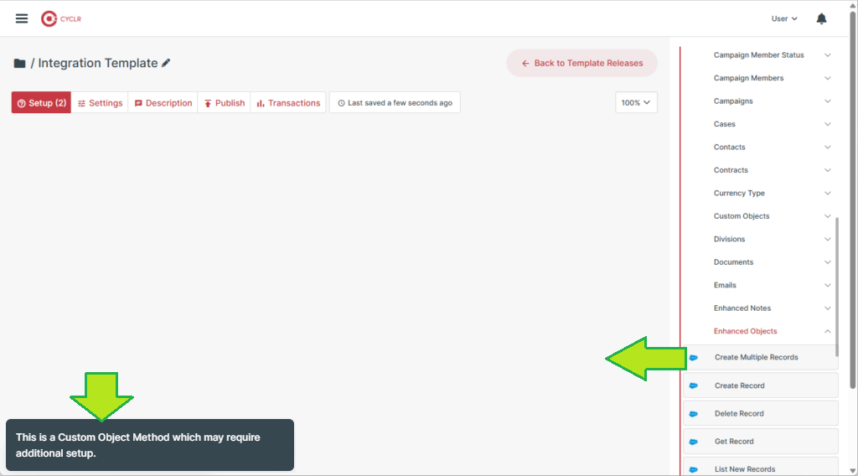Select the Get Record method
The width and height of the screenshot is (858, 476).
pyautogui.click(x=761, y=442)
